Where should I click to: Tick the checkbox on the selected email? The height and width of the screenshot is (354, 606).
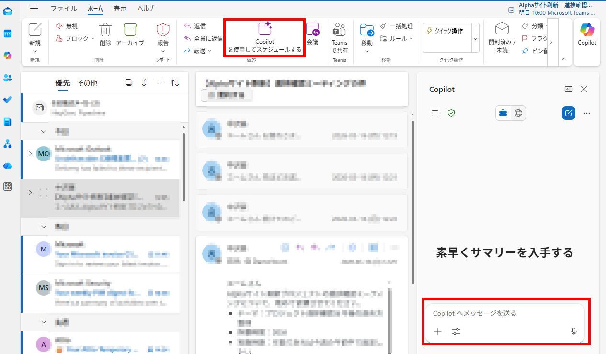pyautogui.click(x=44, y=193)
